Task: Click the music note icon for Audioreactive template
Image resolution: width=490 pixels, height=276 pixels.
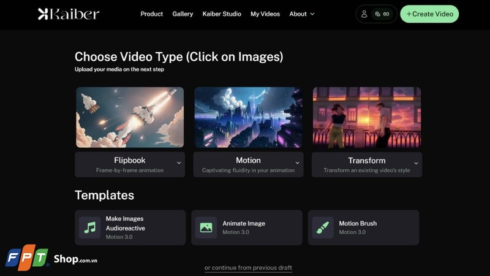Action: [x=89, y=228]
